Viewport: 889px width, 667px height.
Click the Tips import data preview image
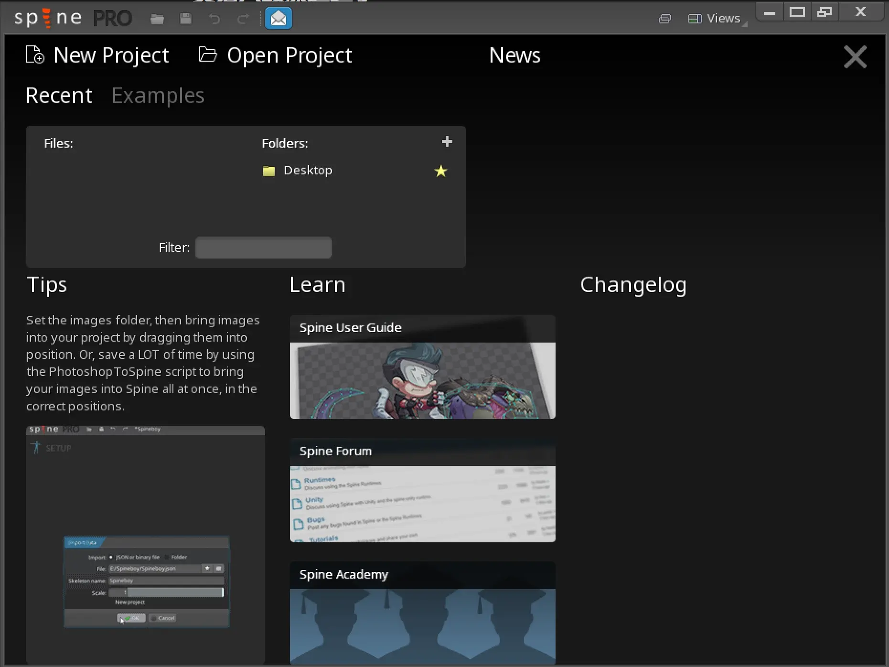click(146, 545)
